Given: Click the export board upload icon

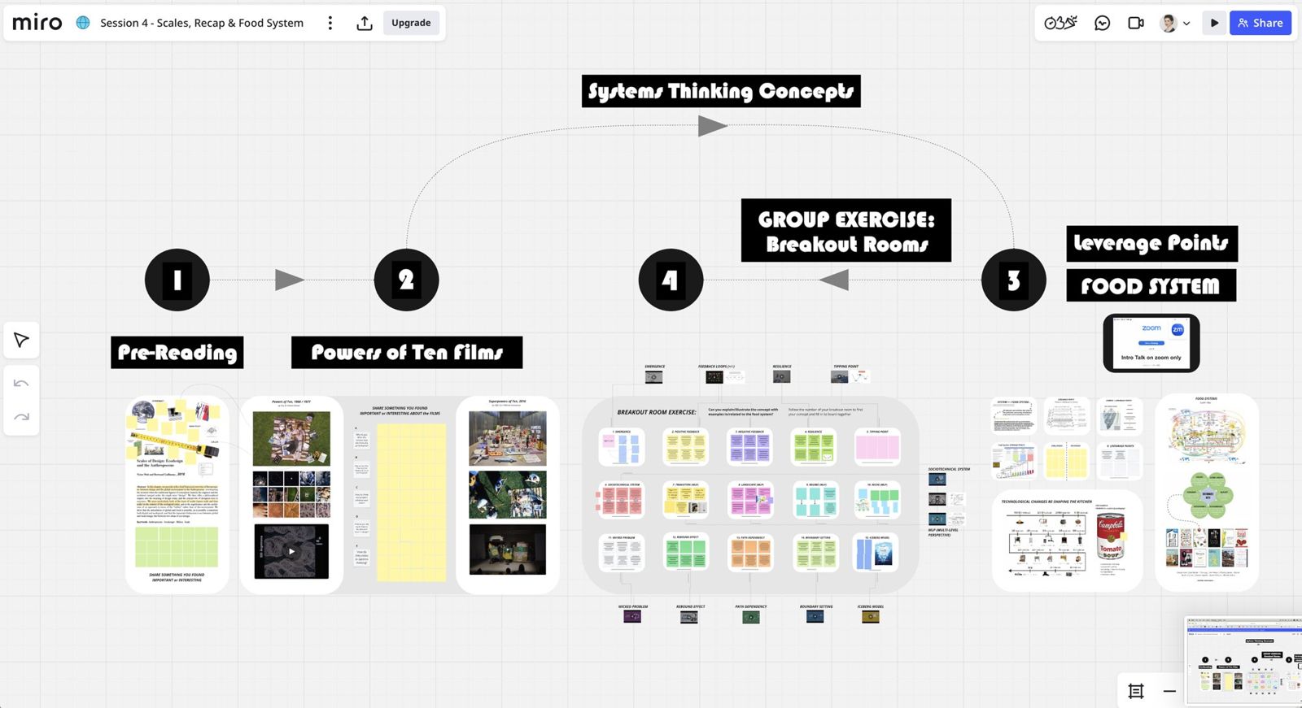Looking at the screenshot, I should pyautogui.click(x=365, y=23).
